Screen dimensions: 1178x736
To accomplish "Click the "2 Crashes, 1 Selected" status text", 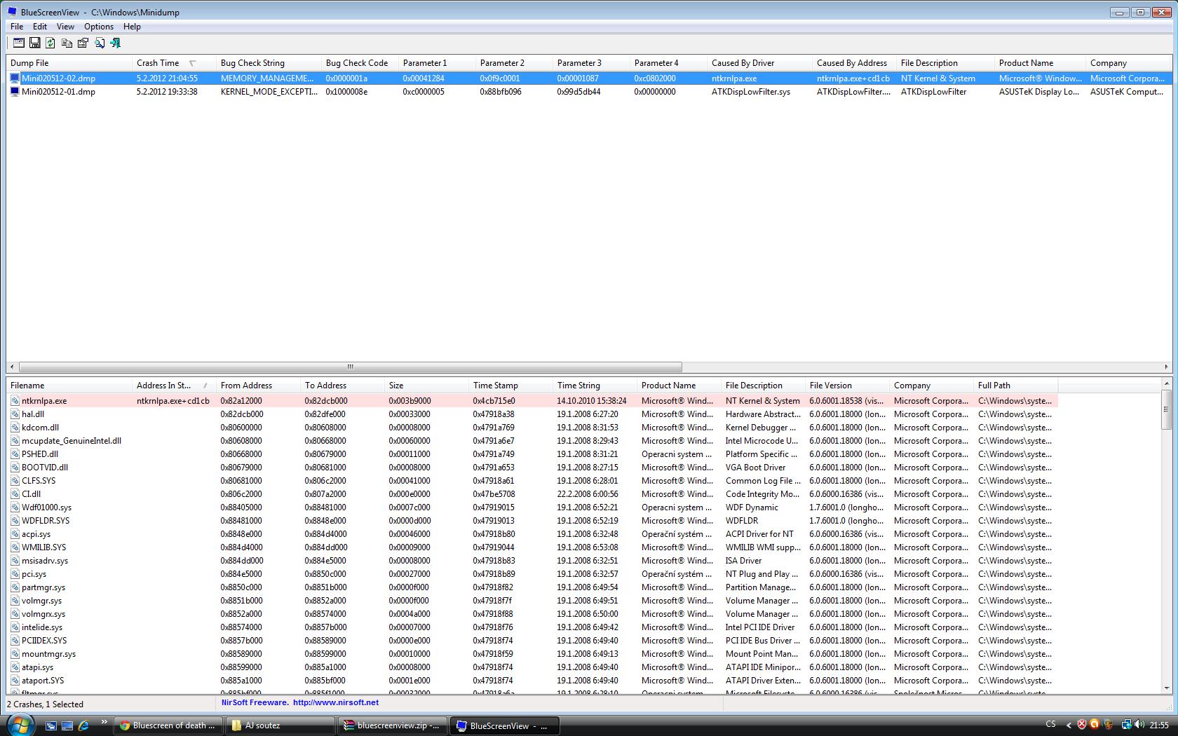I will click(46, 704).
